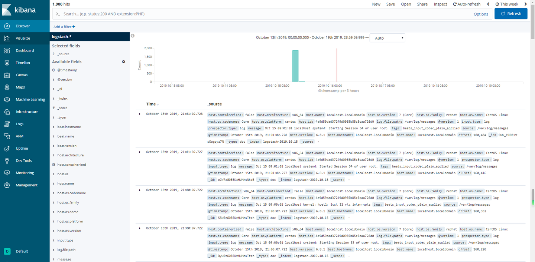Open the Auto interval dropdown
This screenshot has height=262, width=535.
click(x=388, y=38)
